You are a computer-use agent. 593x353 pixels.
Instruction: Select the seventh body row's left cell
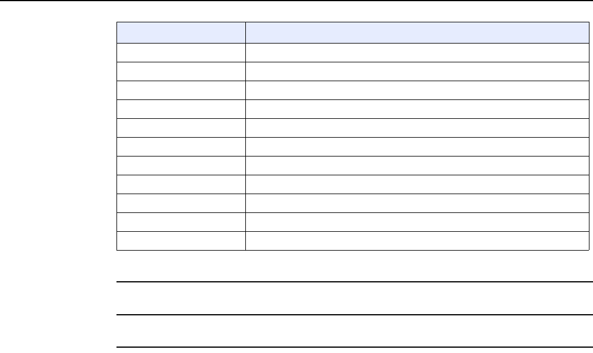(181, 166)
